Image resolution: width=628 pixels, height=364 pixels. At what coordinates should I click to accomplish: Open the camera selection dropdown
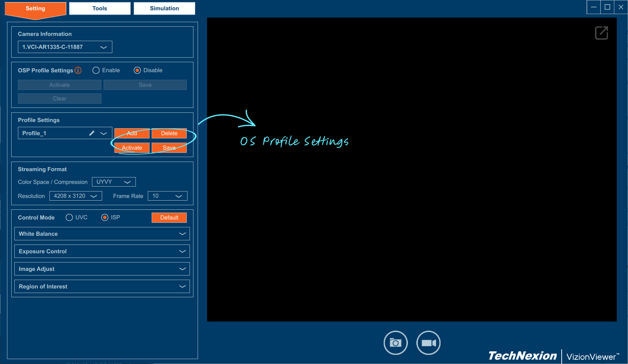(65, 47)
